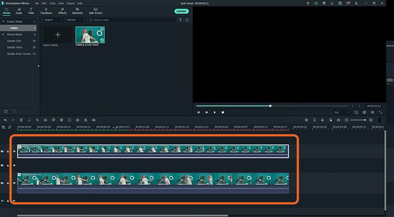Open the audio mixer icon

[330, 120]
